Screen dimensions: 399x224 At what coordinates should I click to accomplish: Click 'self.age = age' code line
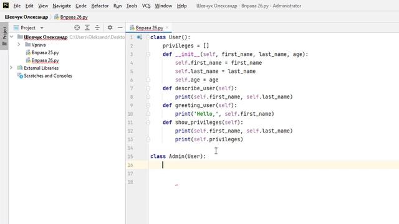197,80
